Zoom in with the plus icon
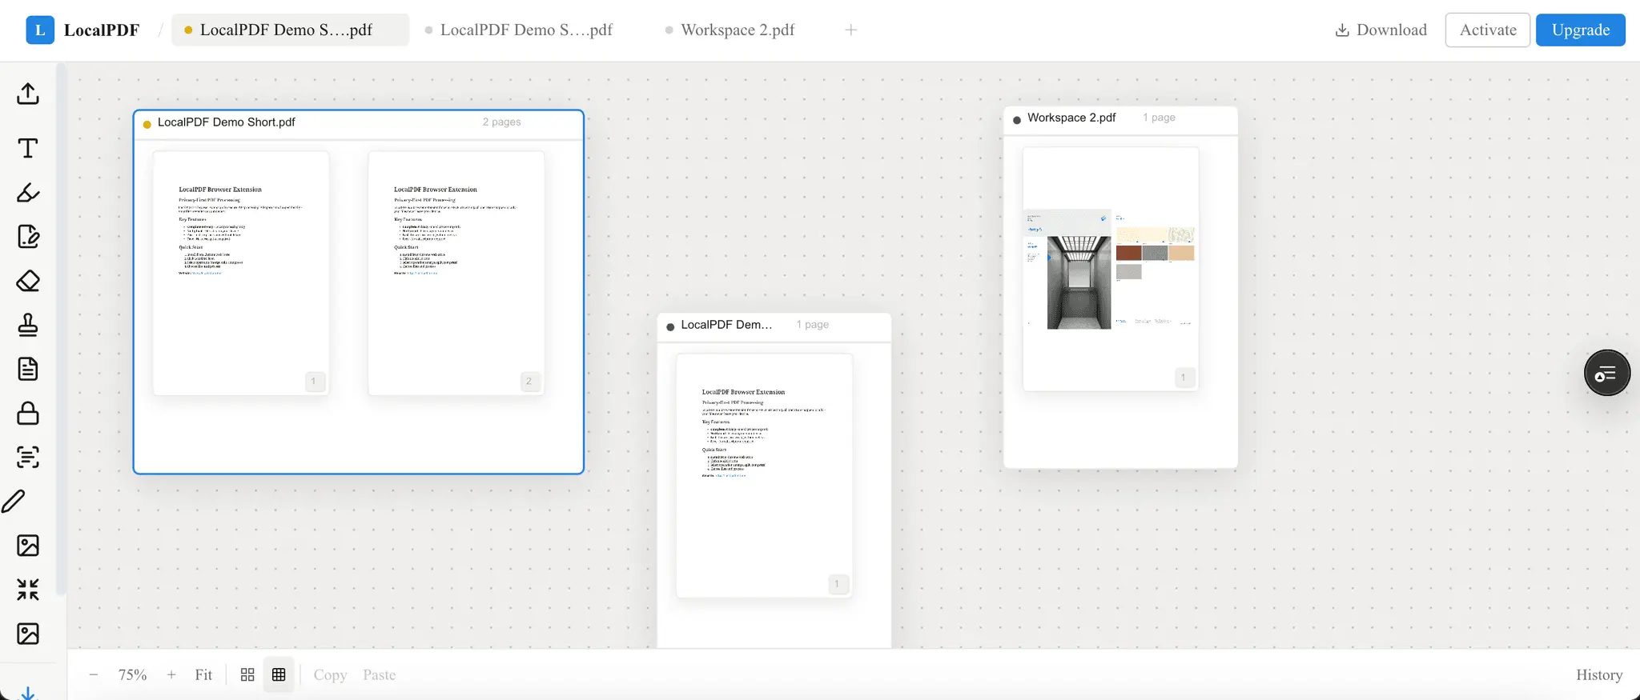1640x700 pixels. [171, 674]
